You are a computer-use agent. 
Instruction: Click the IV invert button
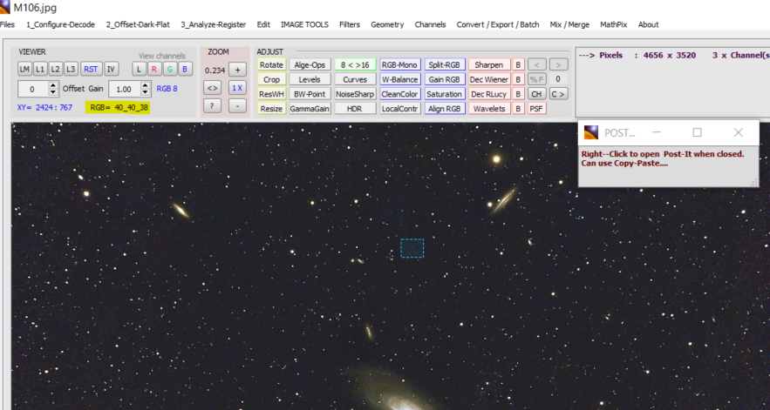click(112, 69)
